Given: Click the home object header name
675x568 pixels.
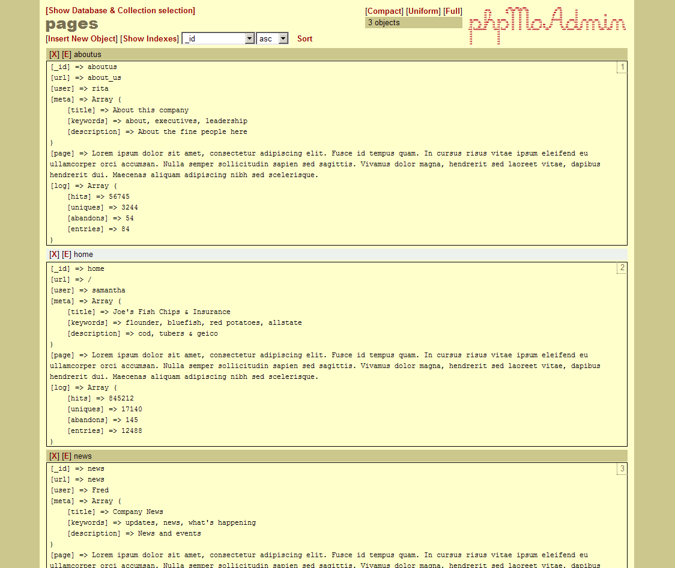Looking at the screenshot, I should pos(83,255).
